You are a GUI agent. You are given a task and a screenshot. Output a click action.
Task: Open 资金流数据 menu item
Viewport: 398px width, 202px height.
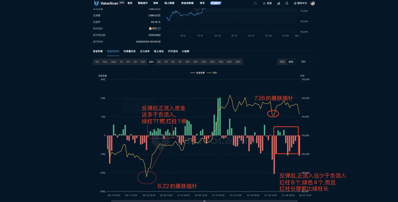(187, 3)
